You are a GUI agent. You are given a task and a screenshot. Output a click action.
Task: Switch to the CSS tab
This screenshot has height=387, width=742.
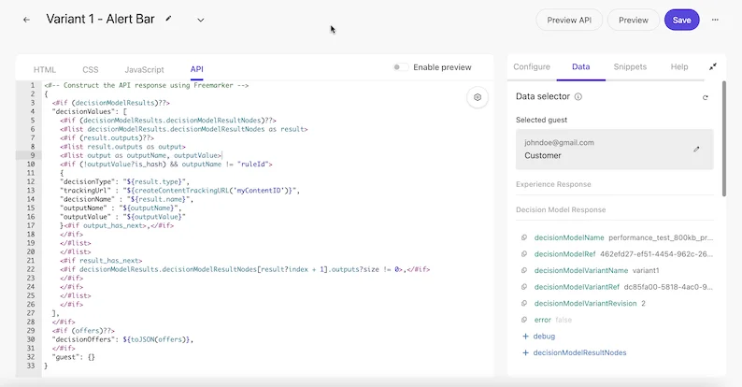click(91, 69)
